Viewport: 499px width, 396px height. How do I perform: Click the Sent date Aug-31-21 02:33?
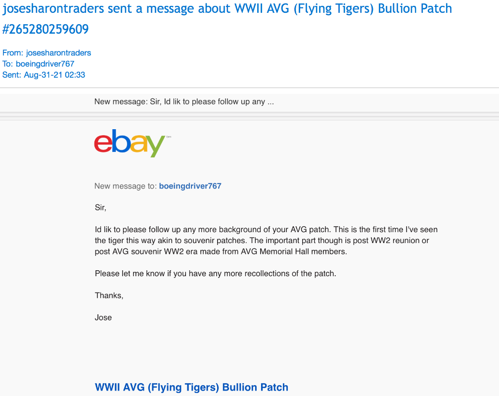tap(54, 75)
